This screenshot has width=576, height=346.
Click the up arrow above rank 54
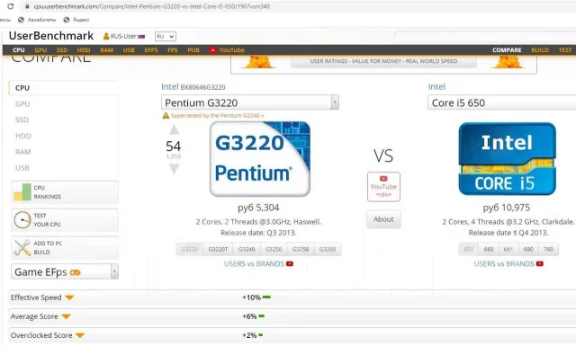coord(174,130)
